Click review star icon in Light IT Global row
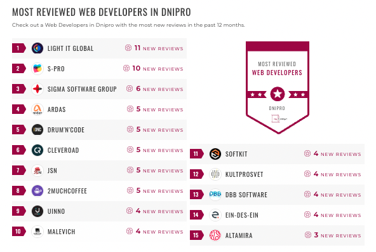Viewport: 376px width, 252px height. coord(128,48)
